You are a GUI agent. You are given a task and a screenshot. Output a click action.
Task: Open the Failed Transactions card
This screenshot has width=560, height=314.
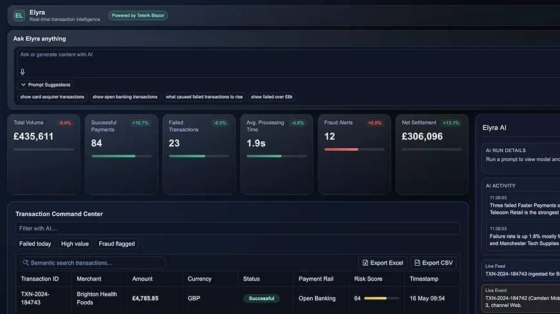pyautogui.click(x=199, y=154)
